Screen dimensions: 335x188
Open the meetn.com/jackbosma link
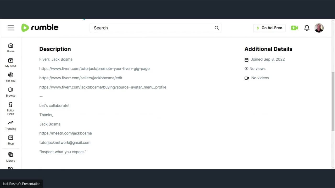[x=65, y=133]
